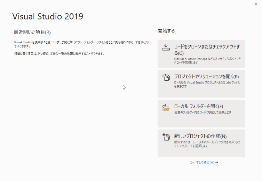Click the コード スキャフォールディング付き template description
Viewport: 262px width, 181px height.
207,144
